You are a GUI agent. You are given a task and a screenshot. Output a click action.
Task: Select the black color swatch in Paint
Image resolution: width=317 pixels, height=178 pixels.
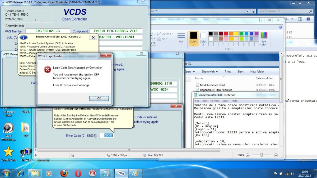(211, 33)
